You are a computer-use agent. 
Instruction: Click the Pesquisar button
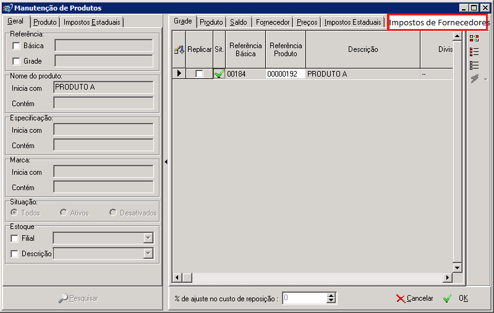point(78,298)
